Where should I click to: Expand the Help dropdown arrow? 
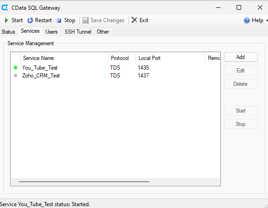click(x=267, y=20)
